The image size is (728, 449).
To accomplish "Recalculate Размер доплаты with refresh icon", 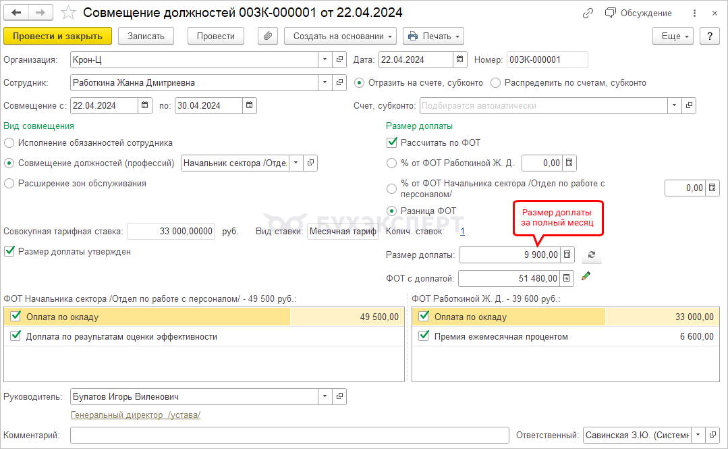I will tap(592, 255).
